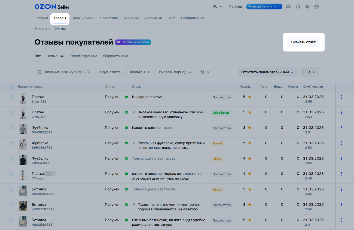Click the Ждут ответа filter button
The image size is (354, 230).
coord(110,72)
